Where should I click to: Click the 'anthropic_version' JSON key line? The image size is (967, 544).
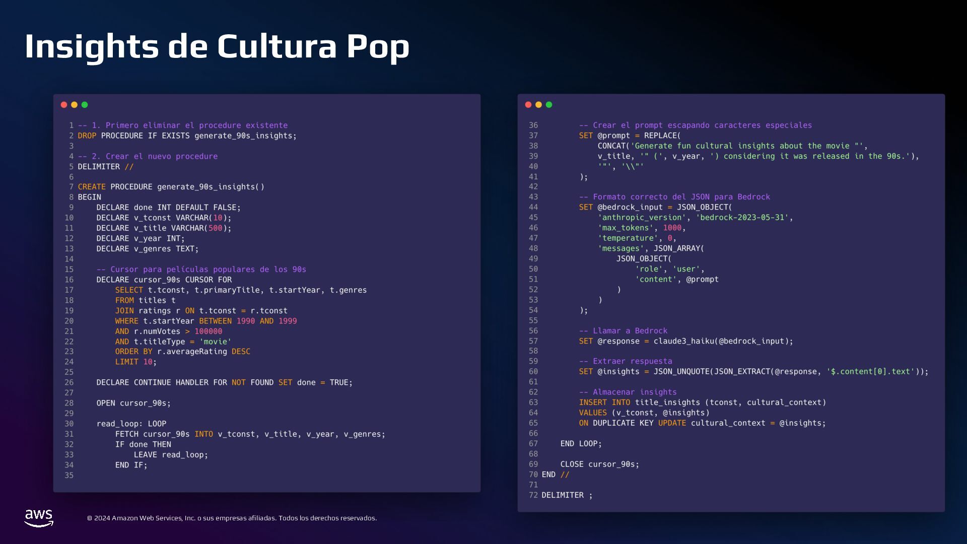tap(695, 218)
